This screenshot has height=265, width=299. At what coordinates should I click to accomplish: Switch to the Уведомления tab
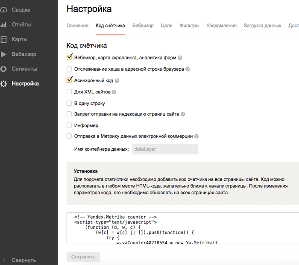pos(221,26)
